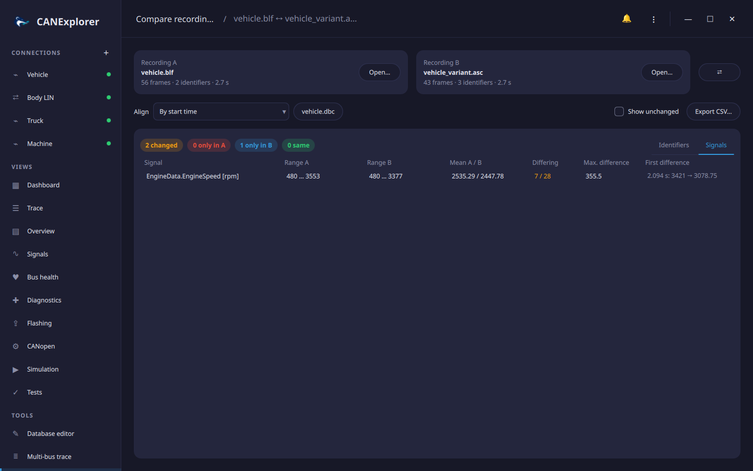
Task: Open the three-dot more options menu
Action: click(654, 19)
